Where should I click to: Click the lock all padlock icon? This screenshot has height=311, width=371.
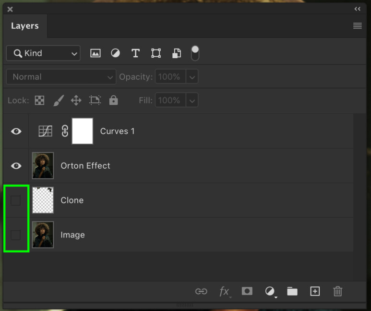pos(113,100)
